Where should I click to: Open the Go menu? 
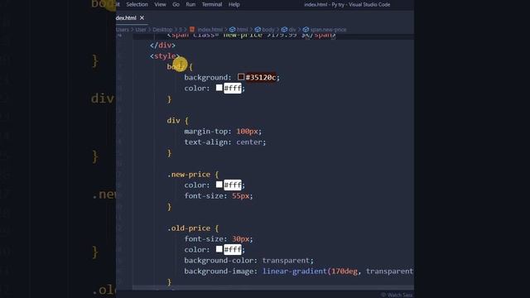(x=176, y=4)
